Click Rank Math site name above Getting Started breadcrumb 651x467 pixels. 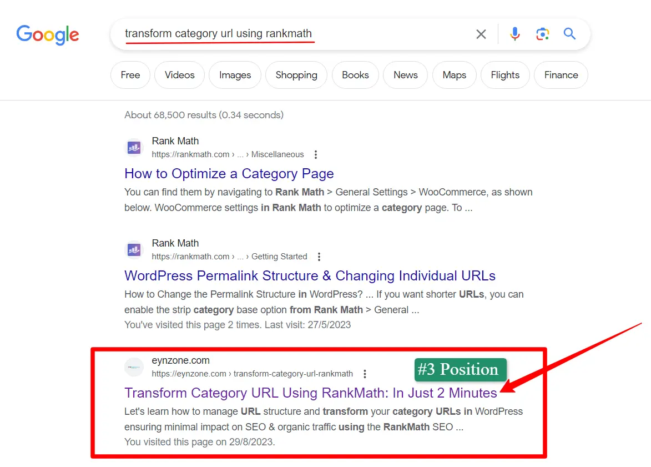tap(175, 243)
